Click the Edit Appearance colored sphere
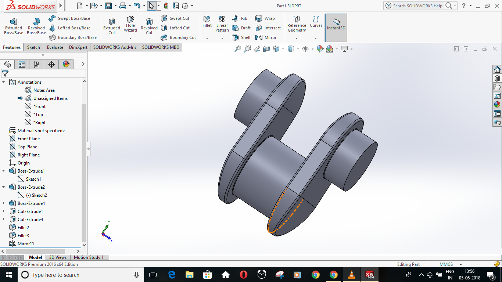The image size is (502, 282). click(x=319, y=48)
